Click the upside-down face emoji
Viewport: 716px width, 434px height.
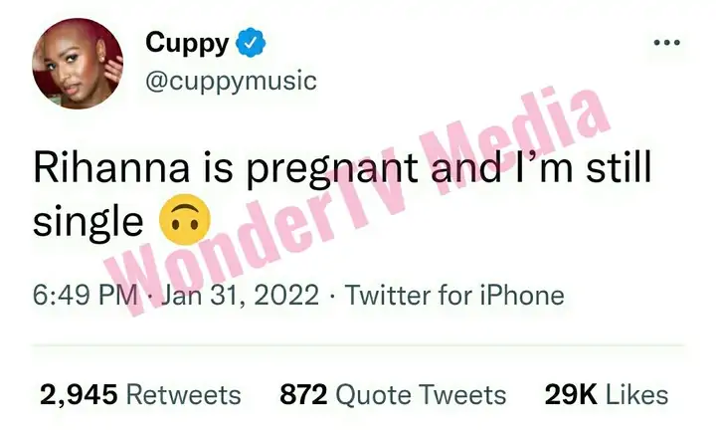tap(185, 220)
